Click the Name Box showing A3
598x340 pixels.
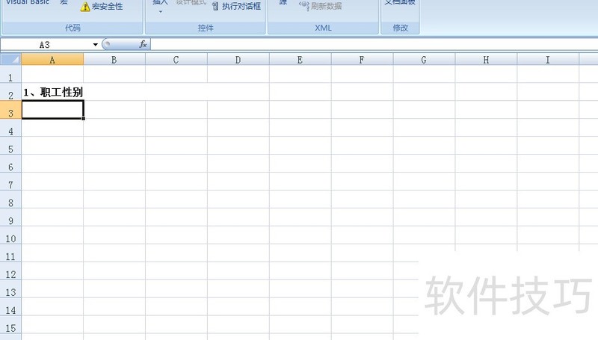(x=46, y=45)
